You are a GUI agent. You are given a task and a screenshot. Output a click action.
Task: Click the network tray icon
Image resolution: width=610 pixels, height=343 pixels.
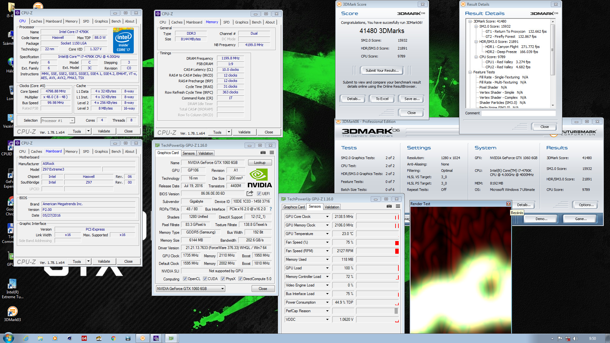point(567,339)
